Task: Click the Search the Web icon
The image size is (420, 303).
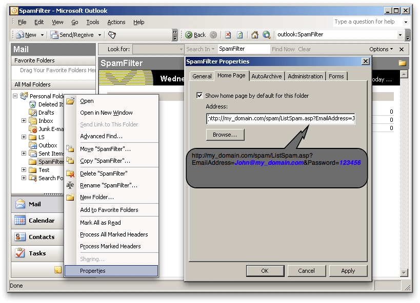Action: (266, 35)
